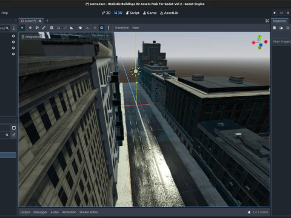Focus the Filter Properties field
291x218 pixels.
point(281,42)
